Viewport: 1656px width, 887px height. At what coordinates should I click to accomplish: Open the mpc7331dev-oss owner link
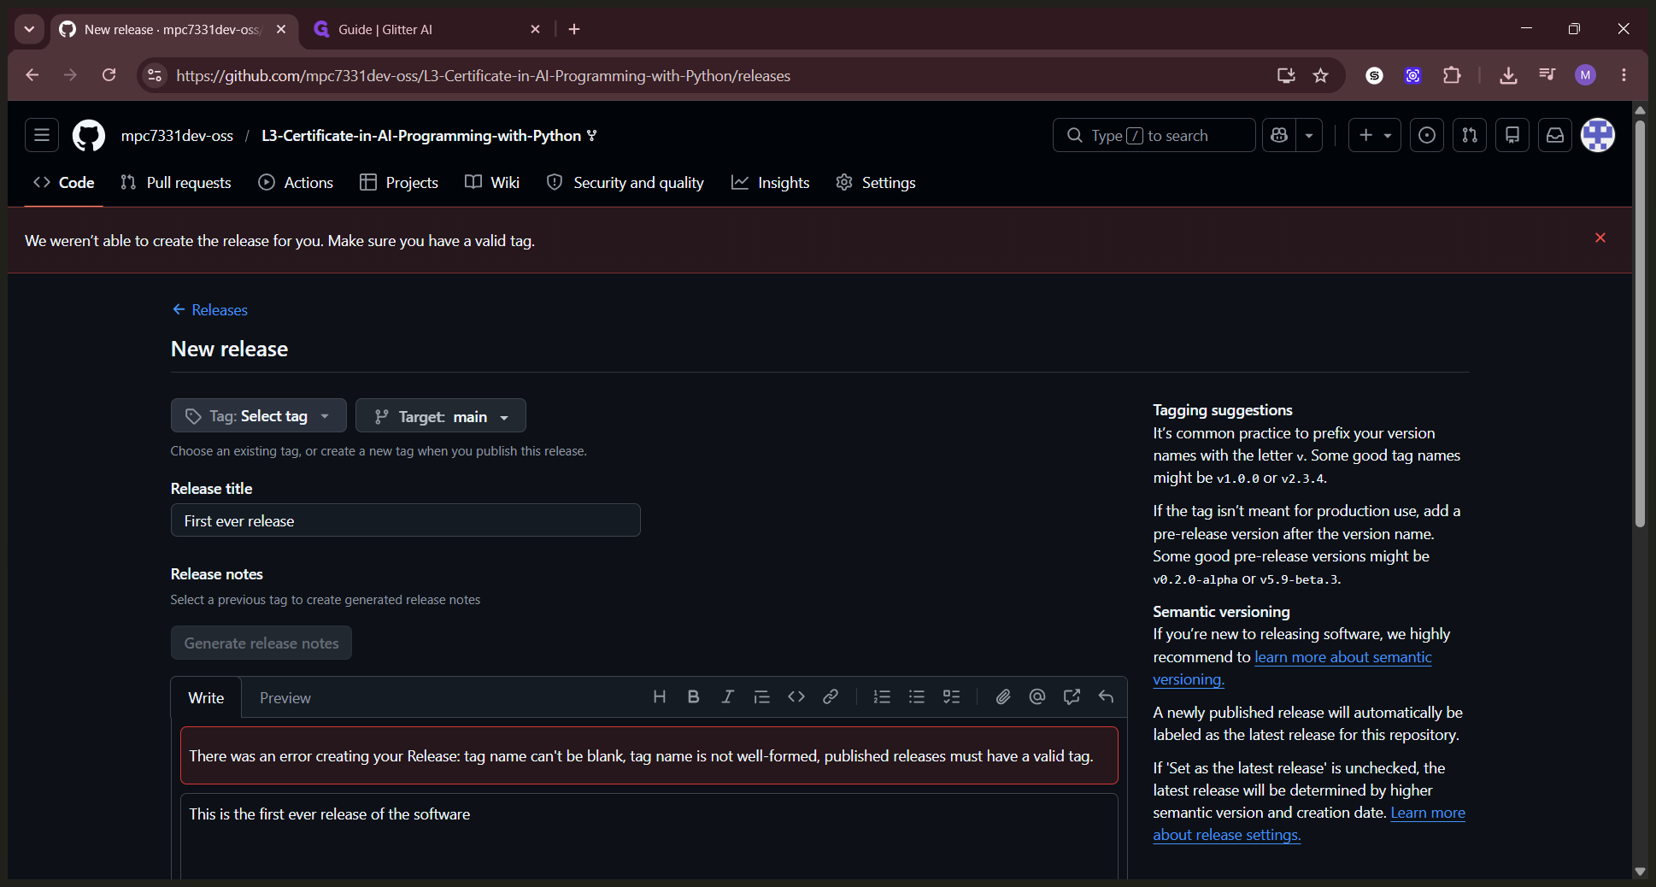177,135
